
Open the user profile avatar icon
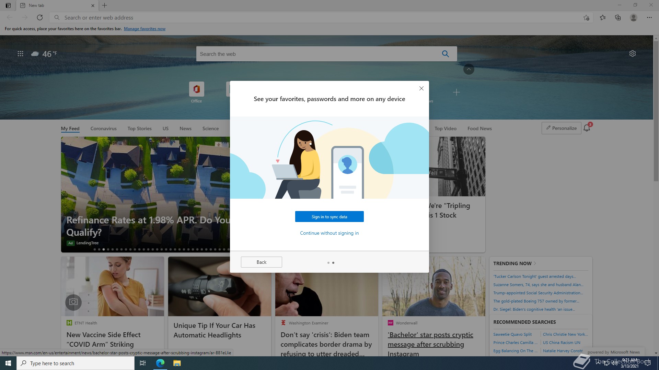634,17
